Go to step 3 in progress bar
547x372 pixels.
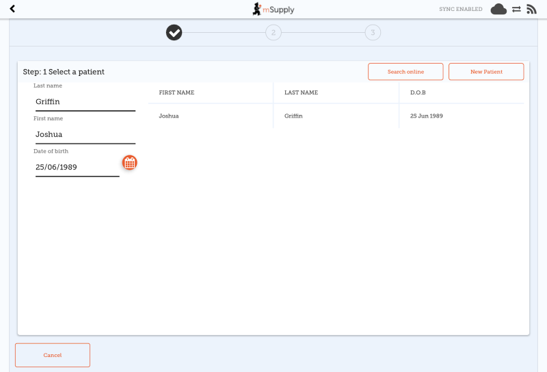372,32
